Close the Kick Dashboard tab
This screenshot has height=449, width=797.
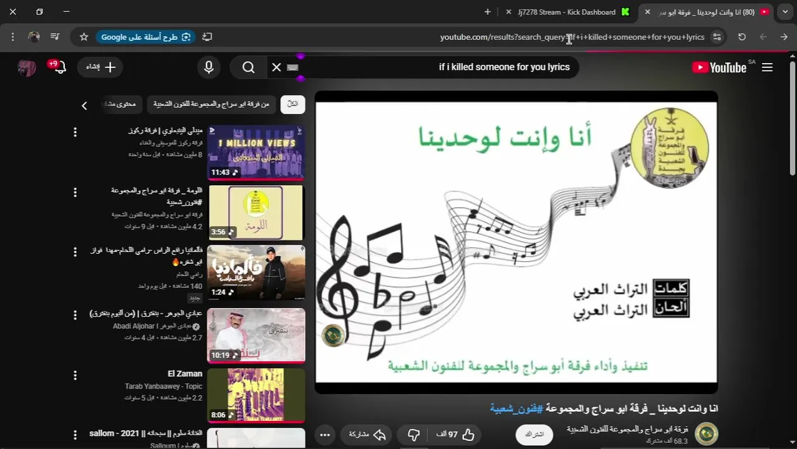509,12
